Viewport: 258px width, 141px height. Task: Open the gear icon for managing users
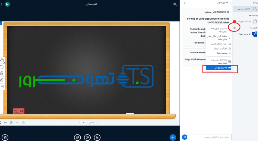click(234, 28)
